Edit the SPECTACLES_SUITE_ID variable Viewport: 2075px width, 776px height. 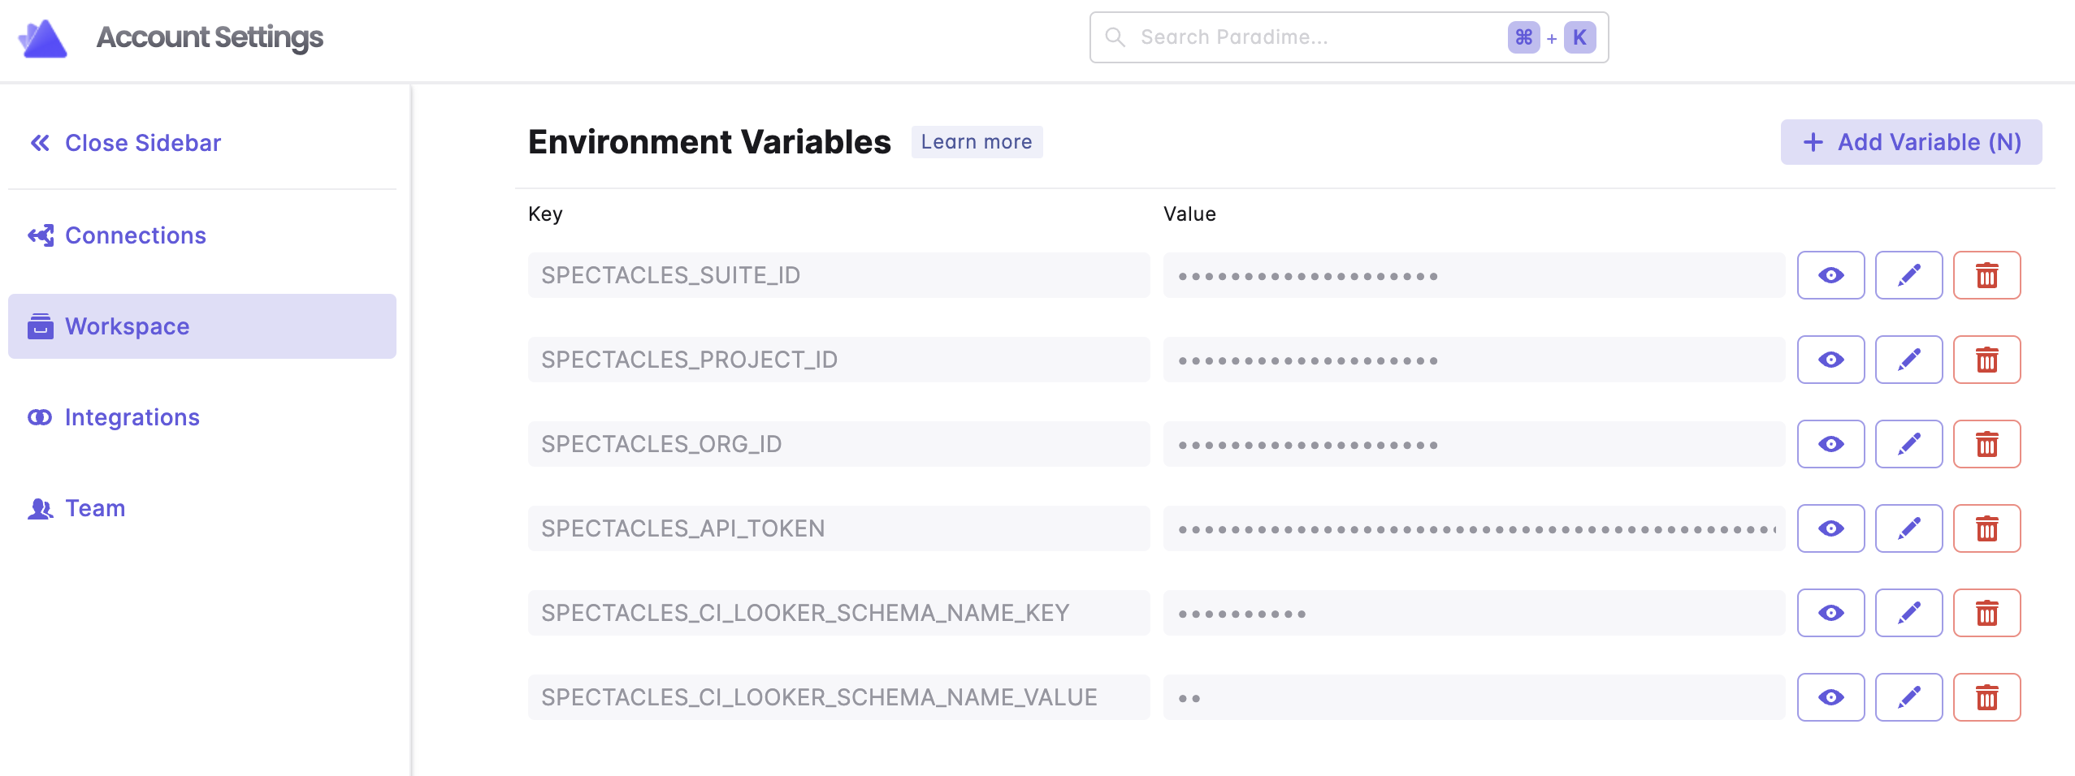[1908, 275]
